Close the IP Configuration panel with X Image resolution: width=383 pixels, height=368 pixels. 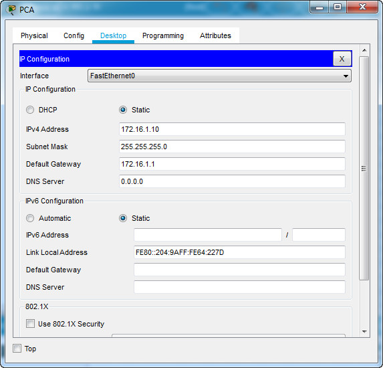(342, 59)
